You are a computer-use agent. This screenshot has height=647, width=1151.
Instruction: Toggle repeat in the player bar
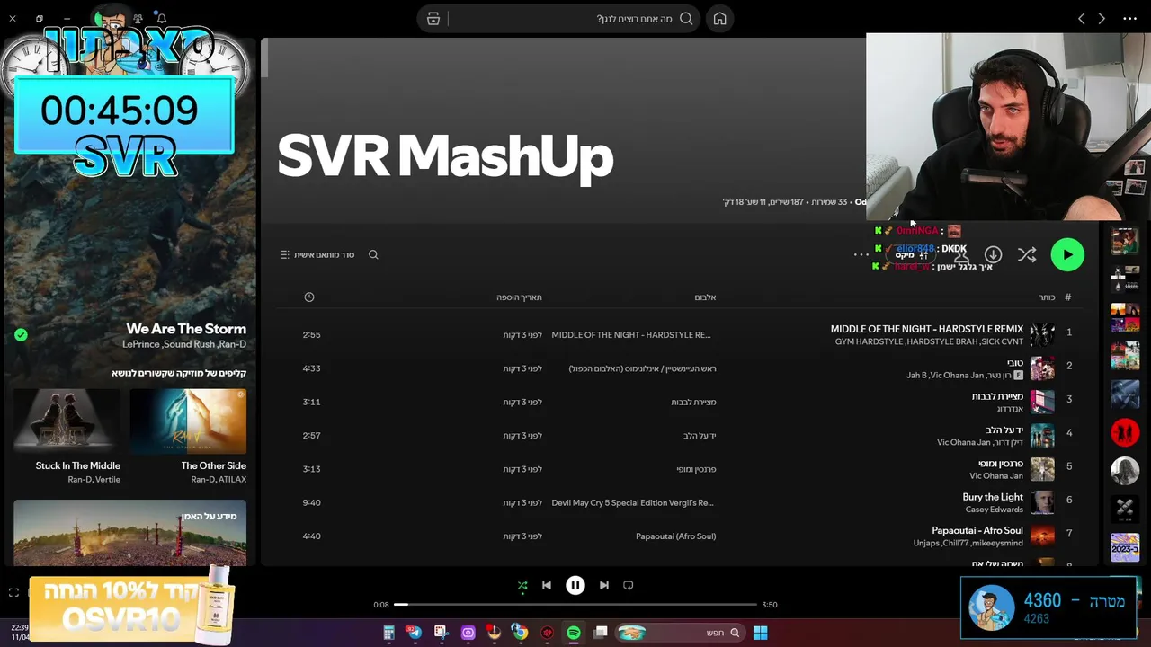tap(629, 585)
